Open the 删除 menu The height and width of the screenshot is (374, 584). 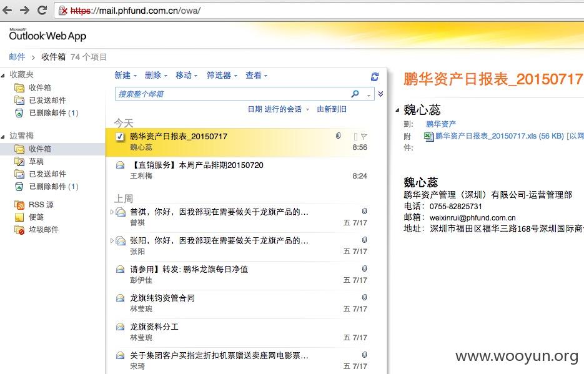click(156, 75)
